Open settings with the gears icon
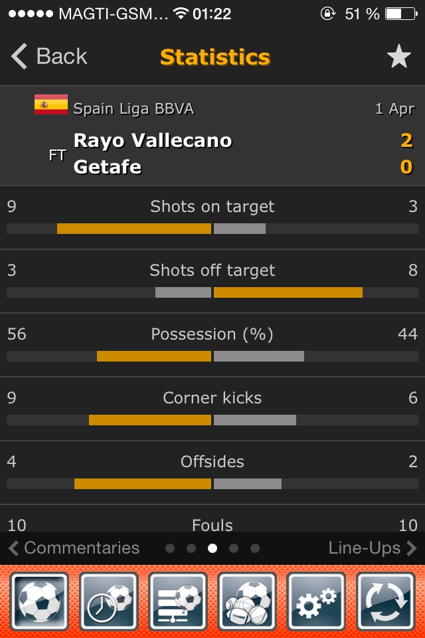Screen dimensions: 425x638 (x=316, y=602)
